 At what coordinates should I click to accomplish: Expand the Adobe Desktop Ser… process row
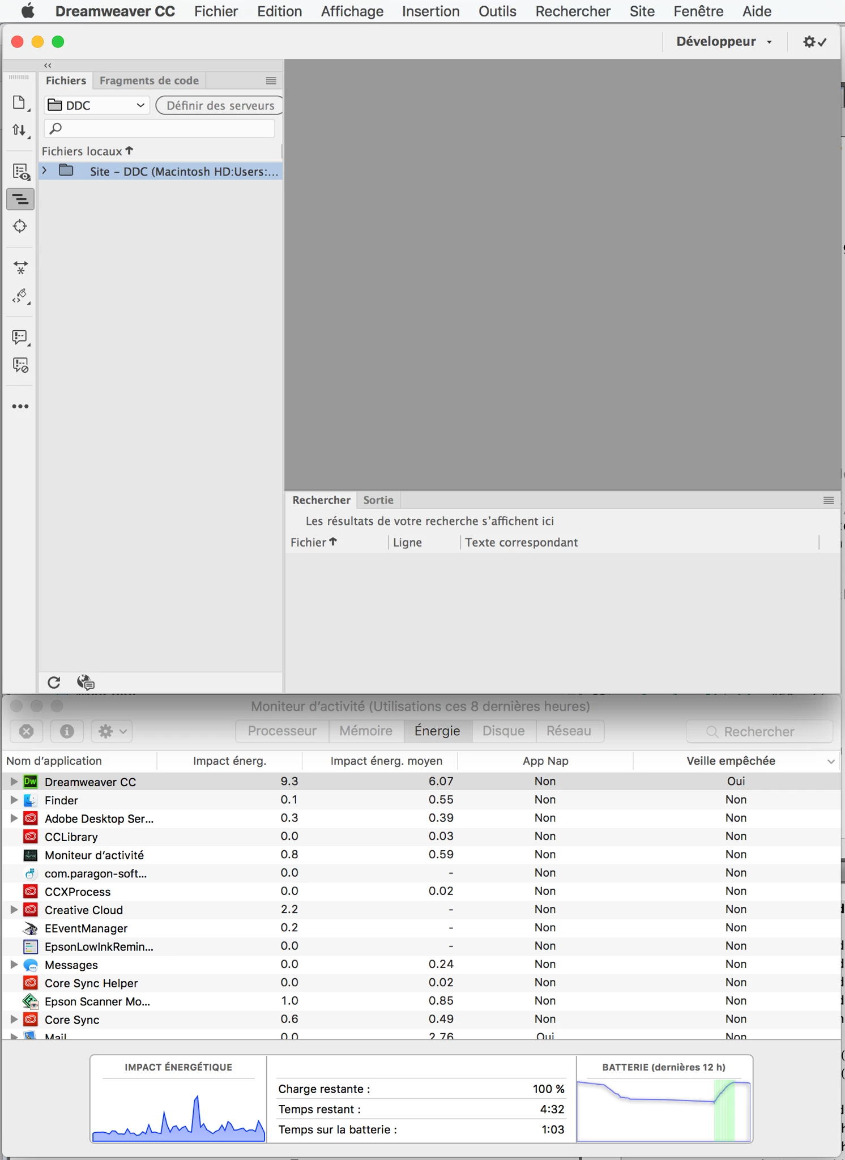coord(14,818)
